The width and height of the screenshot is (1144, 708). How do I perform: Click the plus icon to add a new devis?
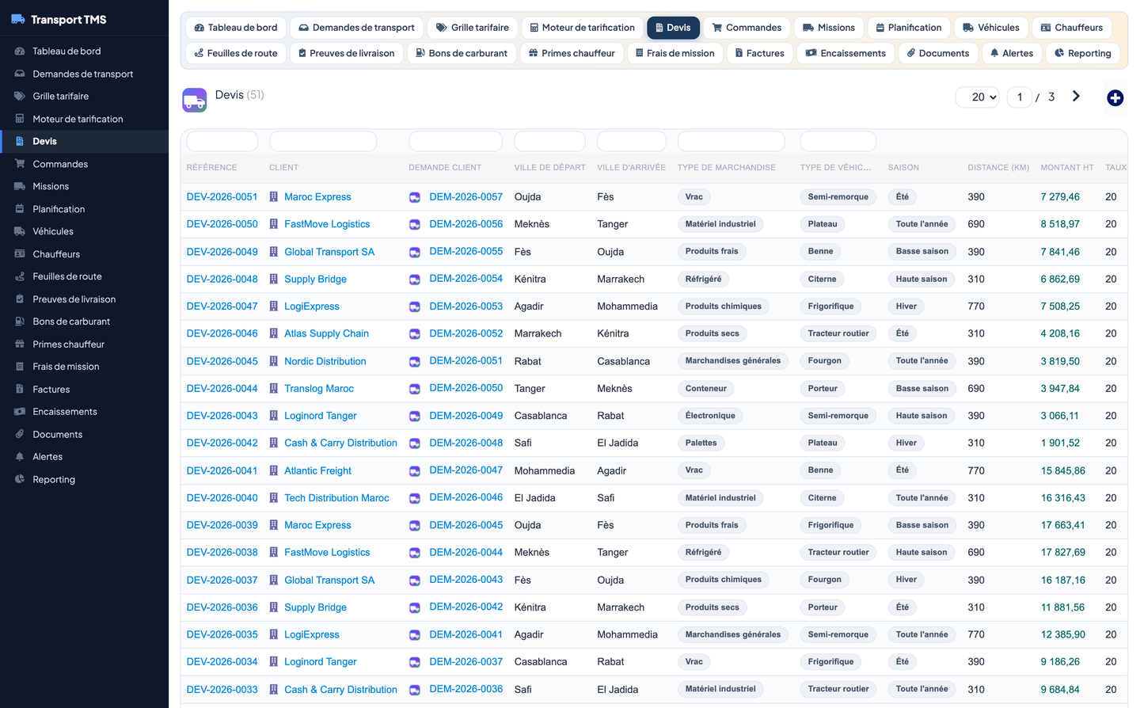(x=1115, y=98)
